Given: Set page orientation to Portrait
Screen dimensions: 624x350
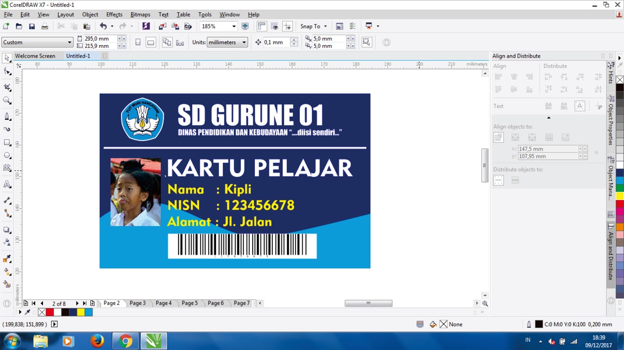Looking at the screenshot, I should (138, 42).
